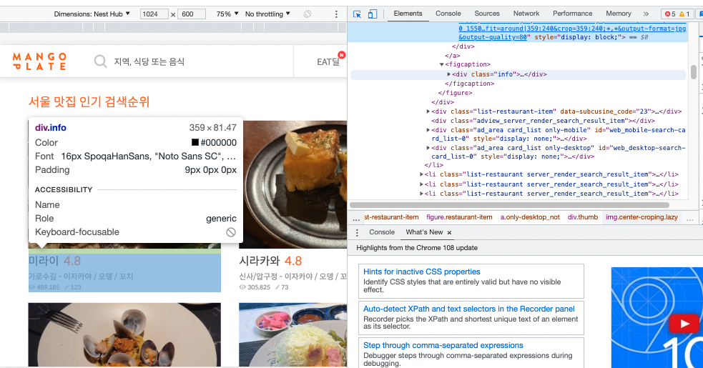Collapse the figcaption element node
The image size is (703, 368).
pyautogui.click(x=442, y=64)
